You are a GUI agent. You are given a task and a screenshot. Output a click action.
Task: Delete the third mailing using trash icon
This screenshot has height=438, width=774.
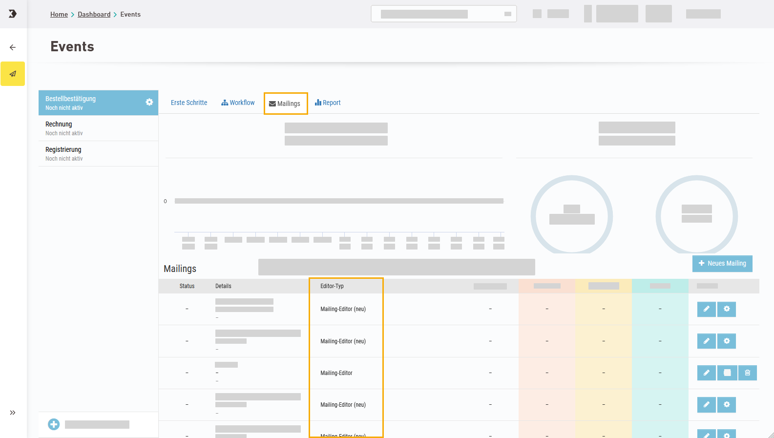[x=747, y=373]
